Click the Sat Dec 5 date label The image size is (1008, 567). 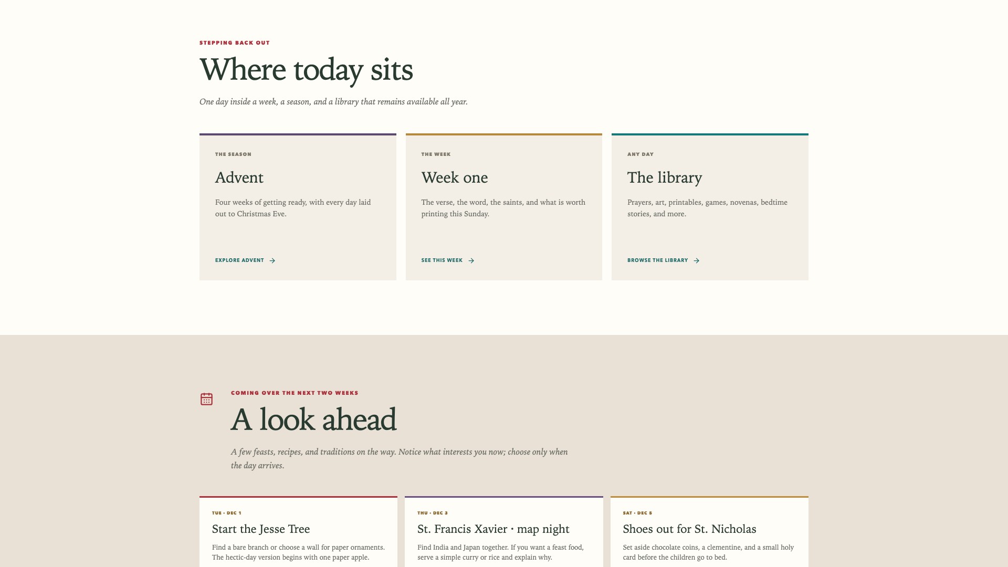coord(637,513)
